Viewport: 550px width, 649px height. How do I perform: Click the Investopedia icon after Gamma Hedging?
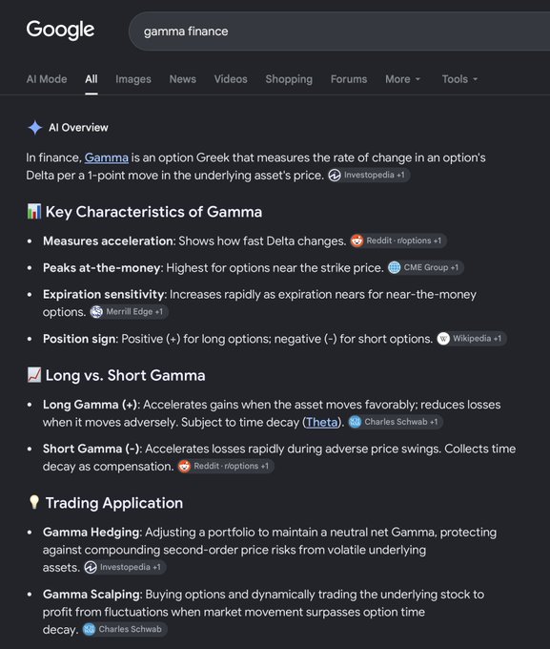[x=91, y=567]
